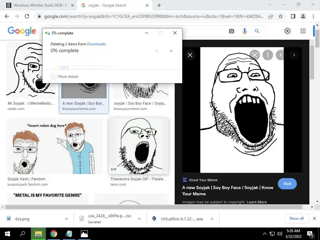The width and height of the screenshot is (320, 240).
Task: Click Show all downloads button
Action: click(296, 218)
